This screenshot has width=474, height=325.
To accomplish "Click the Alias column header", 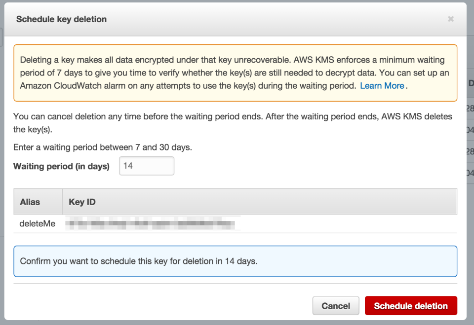I will coord(30,202).
